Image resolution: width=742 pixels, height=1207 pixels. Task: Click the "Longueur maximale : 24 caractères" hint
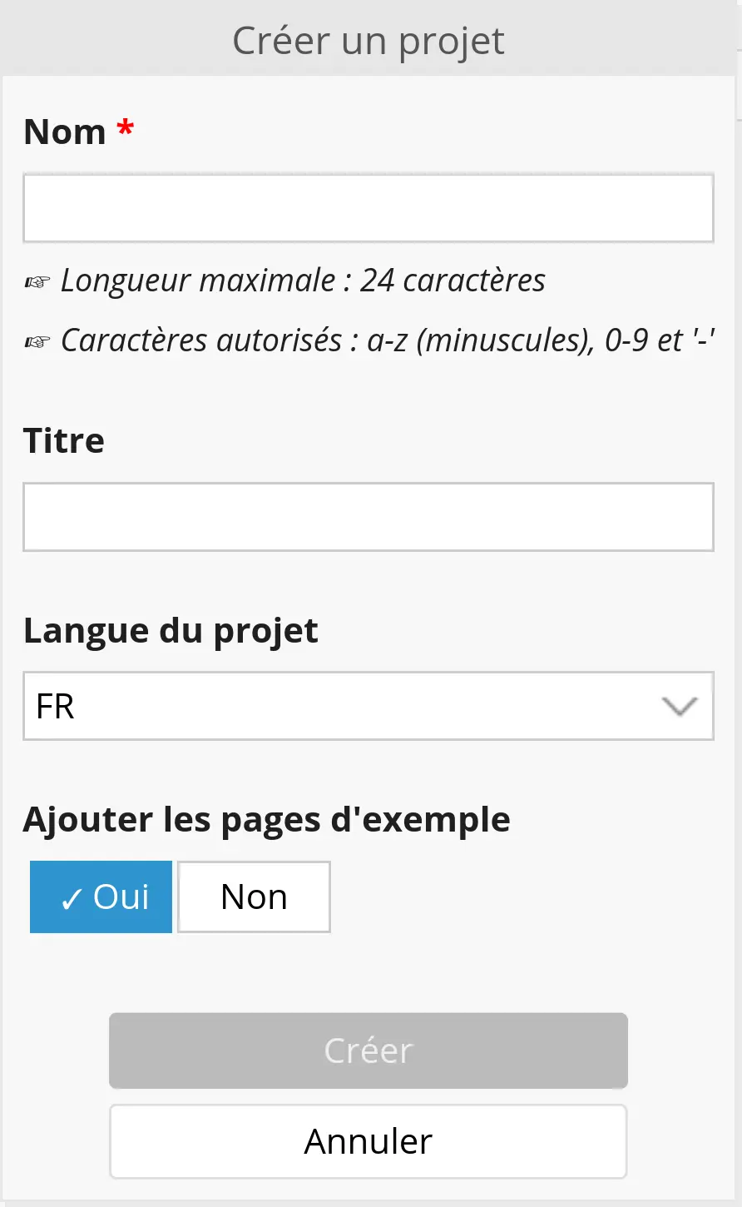(303, 281)
